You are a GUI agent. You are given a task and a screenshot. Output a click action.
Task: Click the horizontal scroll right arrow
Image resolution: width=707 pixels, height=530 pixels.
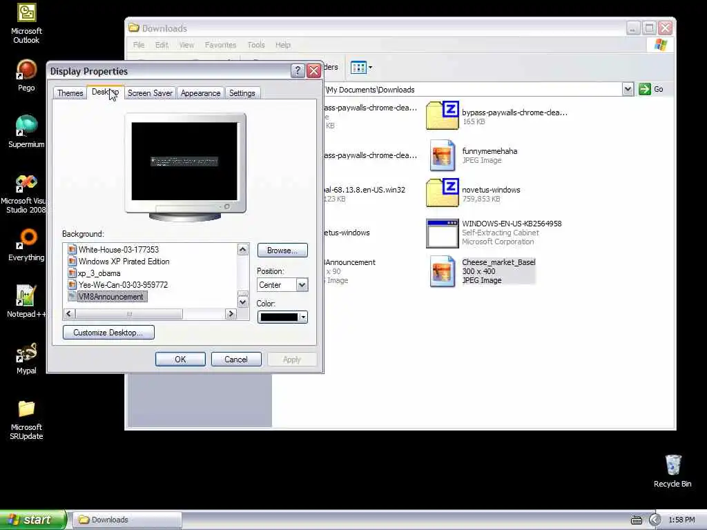point(231,314)
